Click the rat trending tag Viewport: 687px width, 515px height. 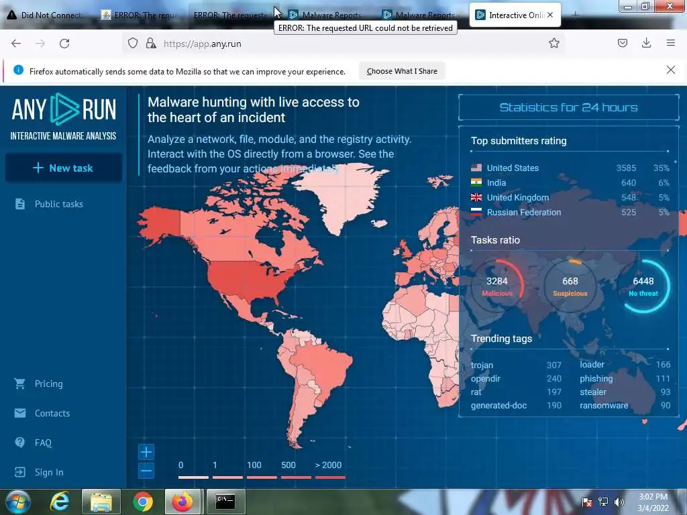click(x=476, y=392)
